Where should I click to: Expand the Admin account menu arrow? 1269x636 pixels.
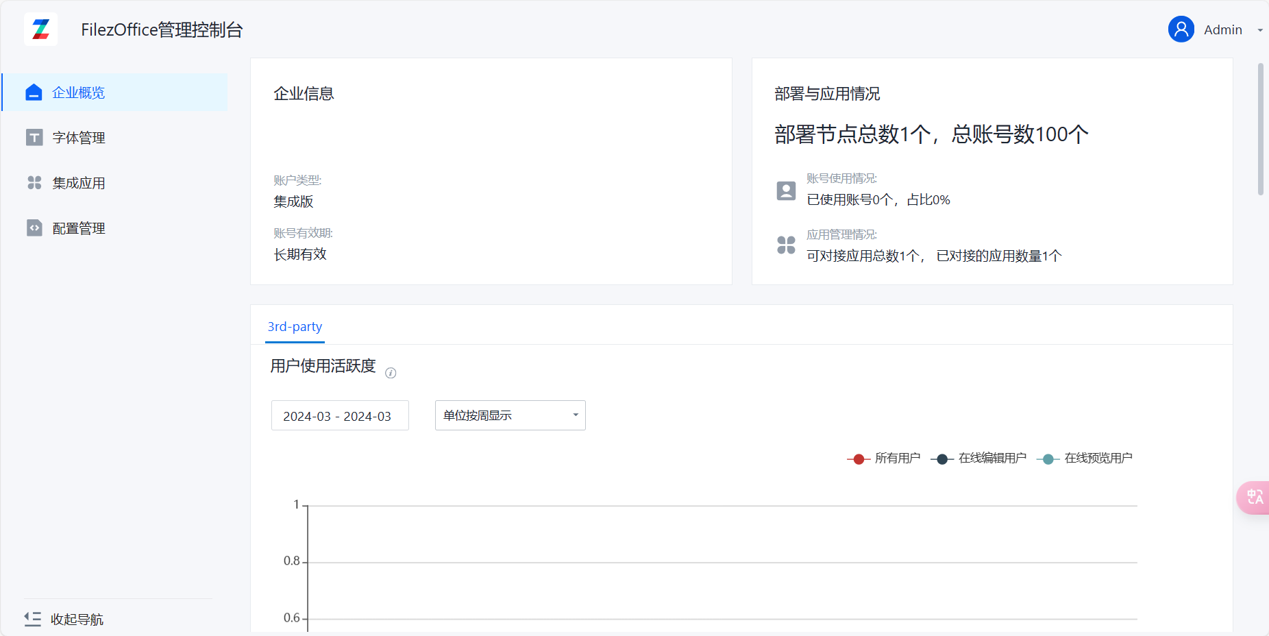(1259, 30)
